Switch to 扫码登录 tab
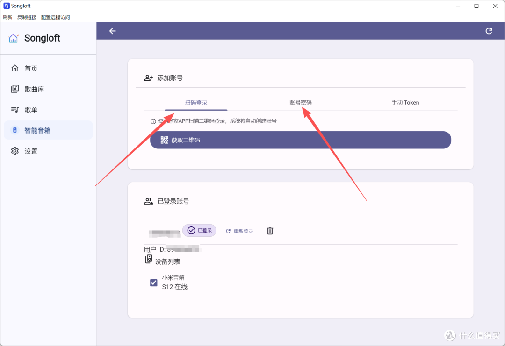This screenshot has height=346, width=505. 196,103
